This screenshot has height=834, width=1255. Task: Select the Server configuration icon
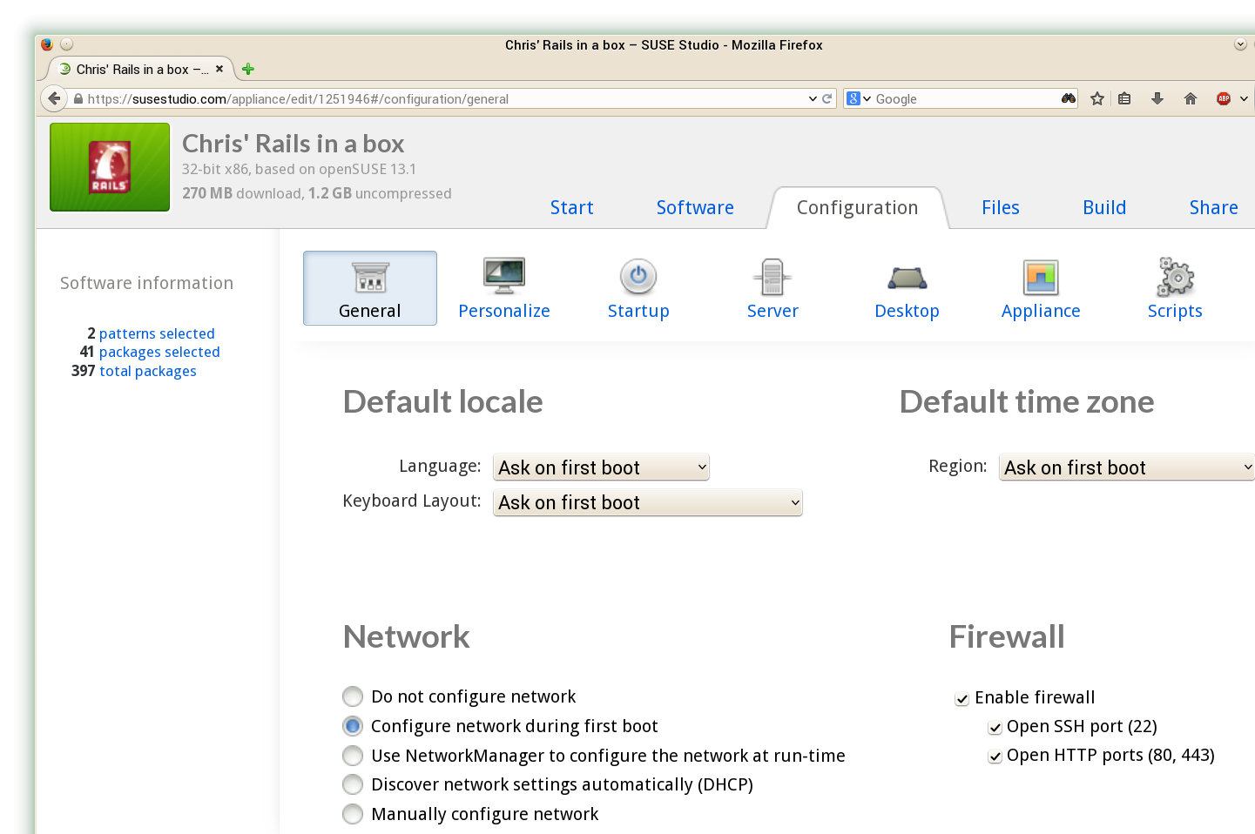tap(773, 278)
